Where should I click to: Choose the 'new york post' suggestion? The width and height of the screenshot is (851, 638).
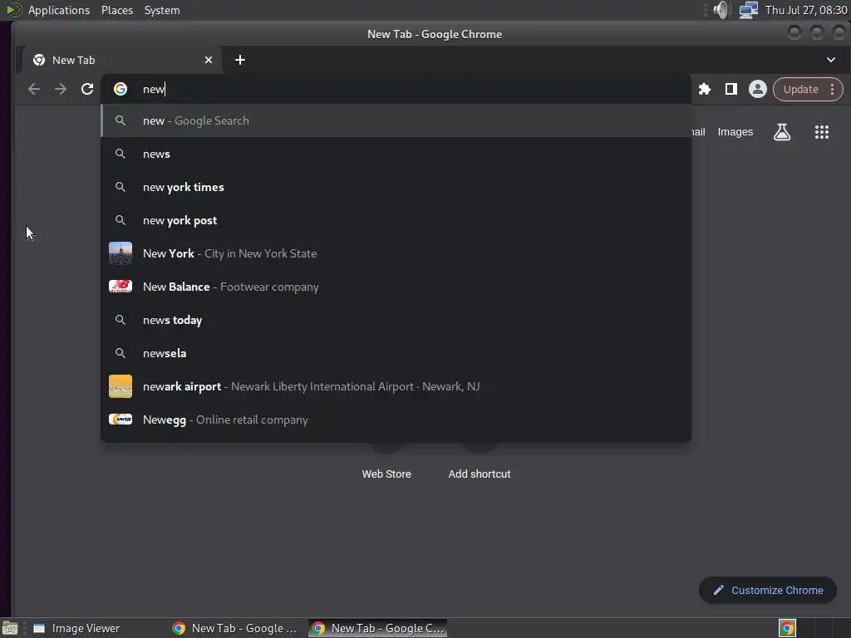coord(396,220)
